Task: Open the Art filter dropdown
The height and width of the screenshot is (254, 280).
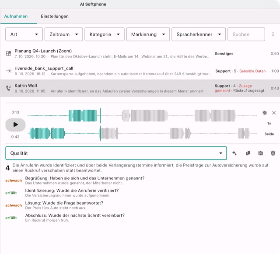Action: [x=24, y=34]
